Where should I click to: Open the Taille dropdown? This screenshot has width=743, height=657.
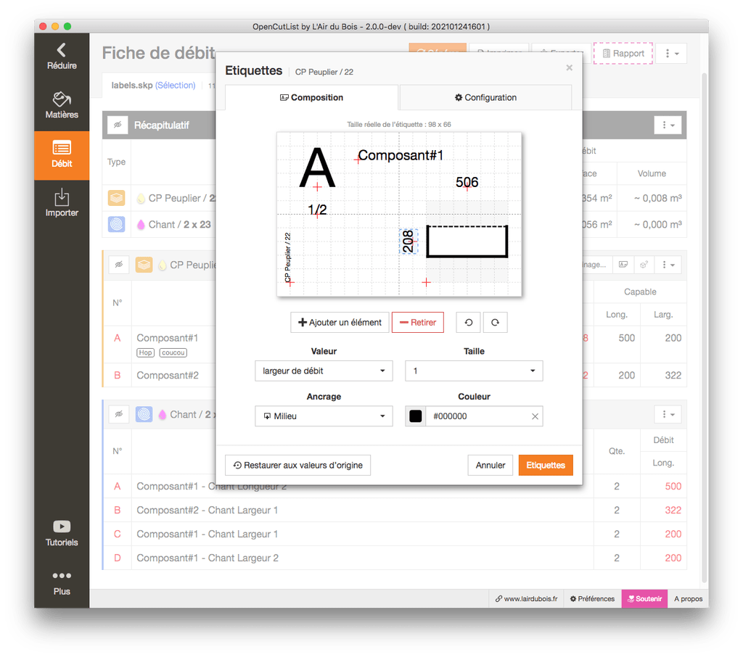click(474, 371)
